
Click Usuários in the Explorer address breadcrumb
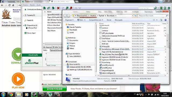pyautogui.click(x=93, y=16)
